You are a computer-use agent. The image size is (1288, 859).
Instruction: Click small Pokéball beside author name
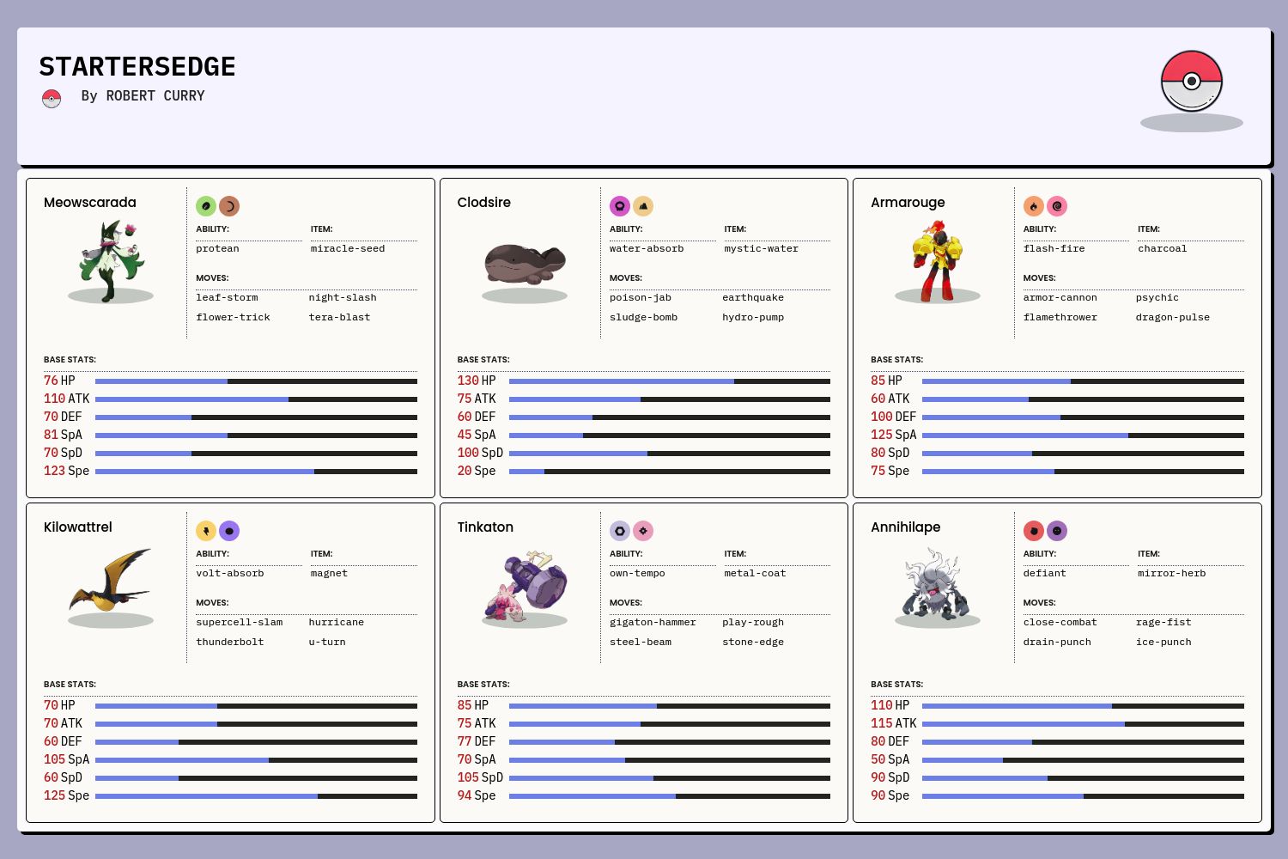click(x=52, y=99)
